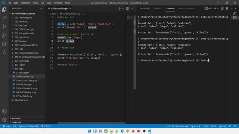Viewport: 239px width, 134px height.
Task: Switch to the PROBLEMS panel tab
Action: 145,9
